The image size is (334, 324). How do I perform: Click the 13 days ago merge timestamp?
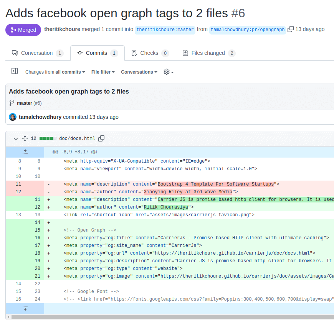(x=310, y=29)
